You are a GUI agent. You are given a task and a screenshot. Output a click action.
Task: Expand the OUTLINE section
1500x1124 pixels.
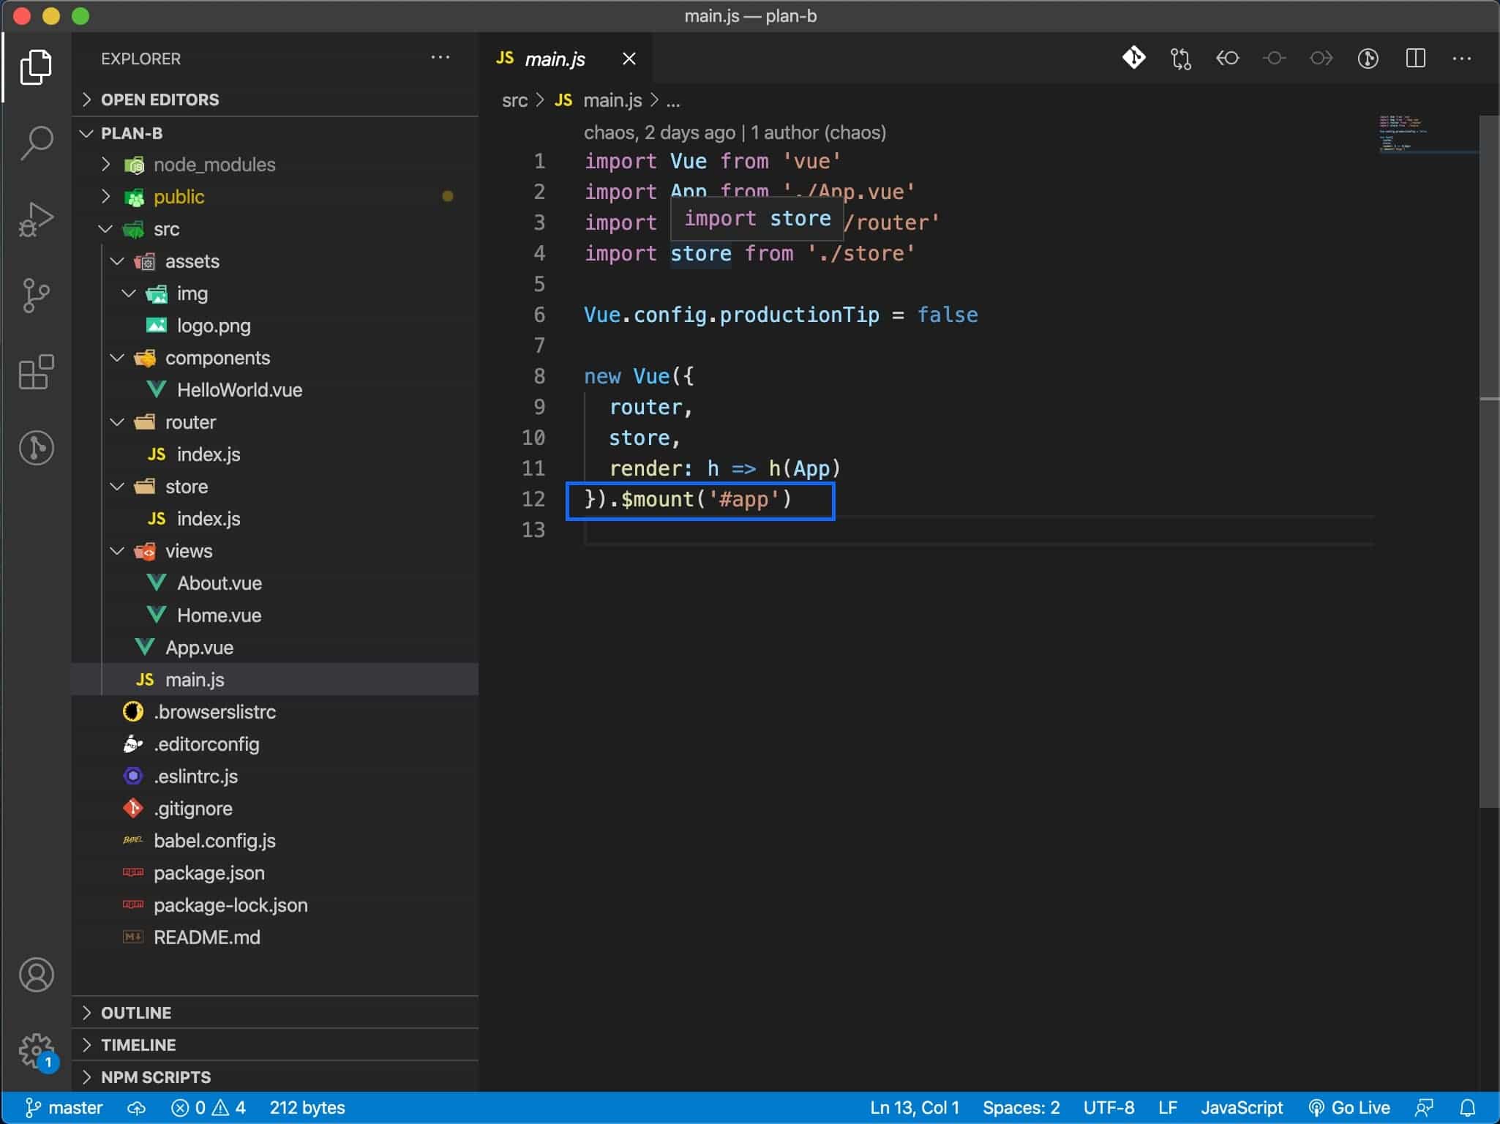(136, 1013)
